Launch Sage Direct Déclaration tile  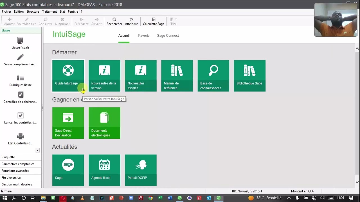[68, 123]
